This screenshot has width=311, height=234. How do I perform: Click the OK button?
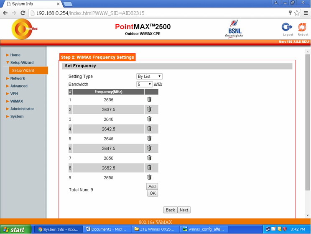point(153,193)
